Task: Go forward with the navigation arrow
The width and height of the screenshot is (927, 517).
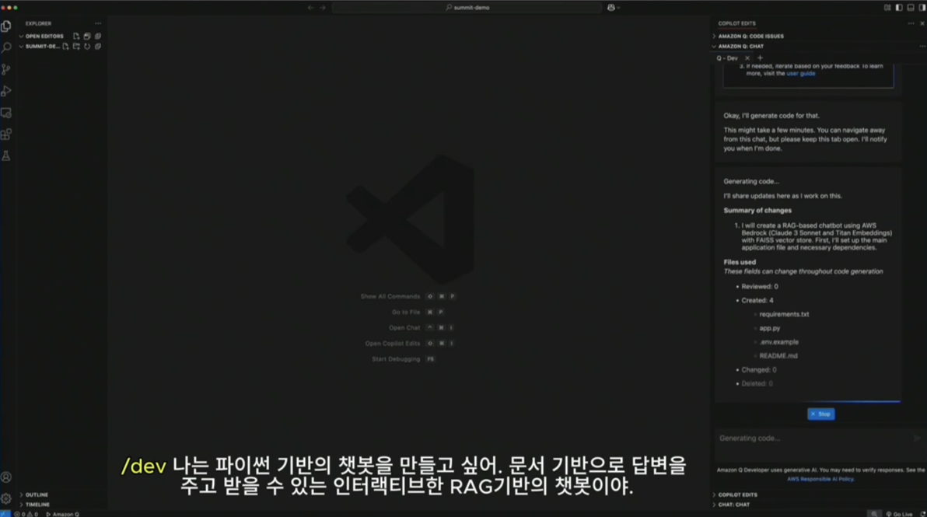Action: point(323,8)
